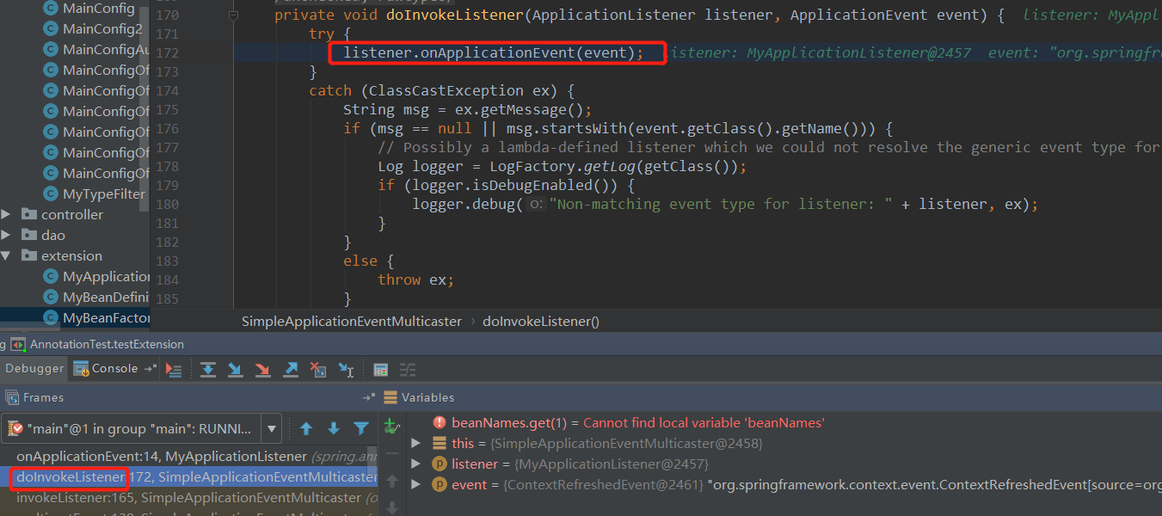This screenshot has width=1162, height=516.
Task: Expand the dao package
Action: (x=7, y=235)
